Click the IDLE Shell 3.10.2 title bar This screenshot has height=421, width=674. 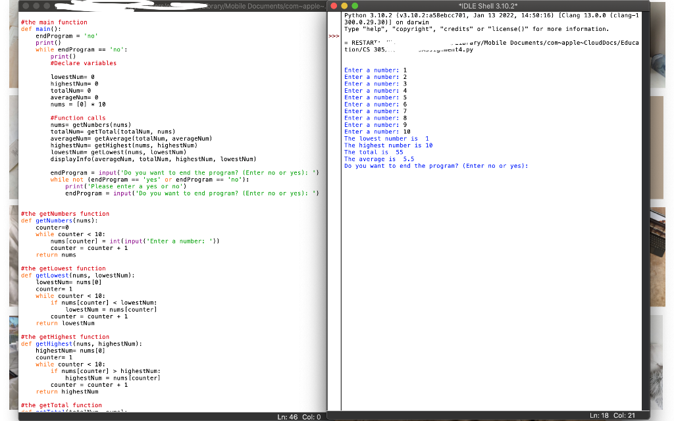point(490,5)
